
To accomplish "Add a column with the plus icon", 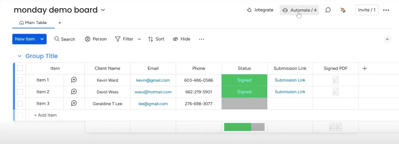I will click(365, 68).
